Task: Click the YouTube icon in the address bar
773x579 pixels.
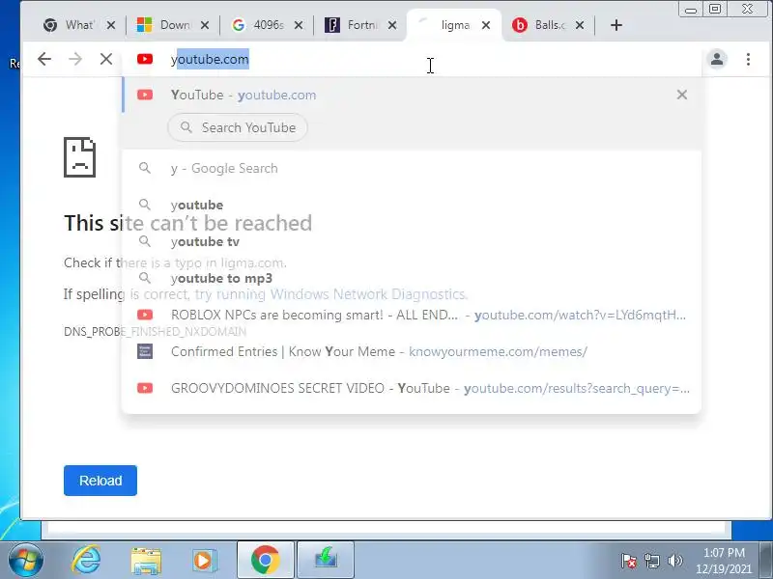Action: click(x=145, y=59)
